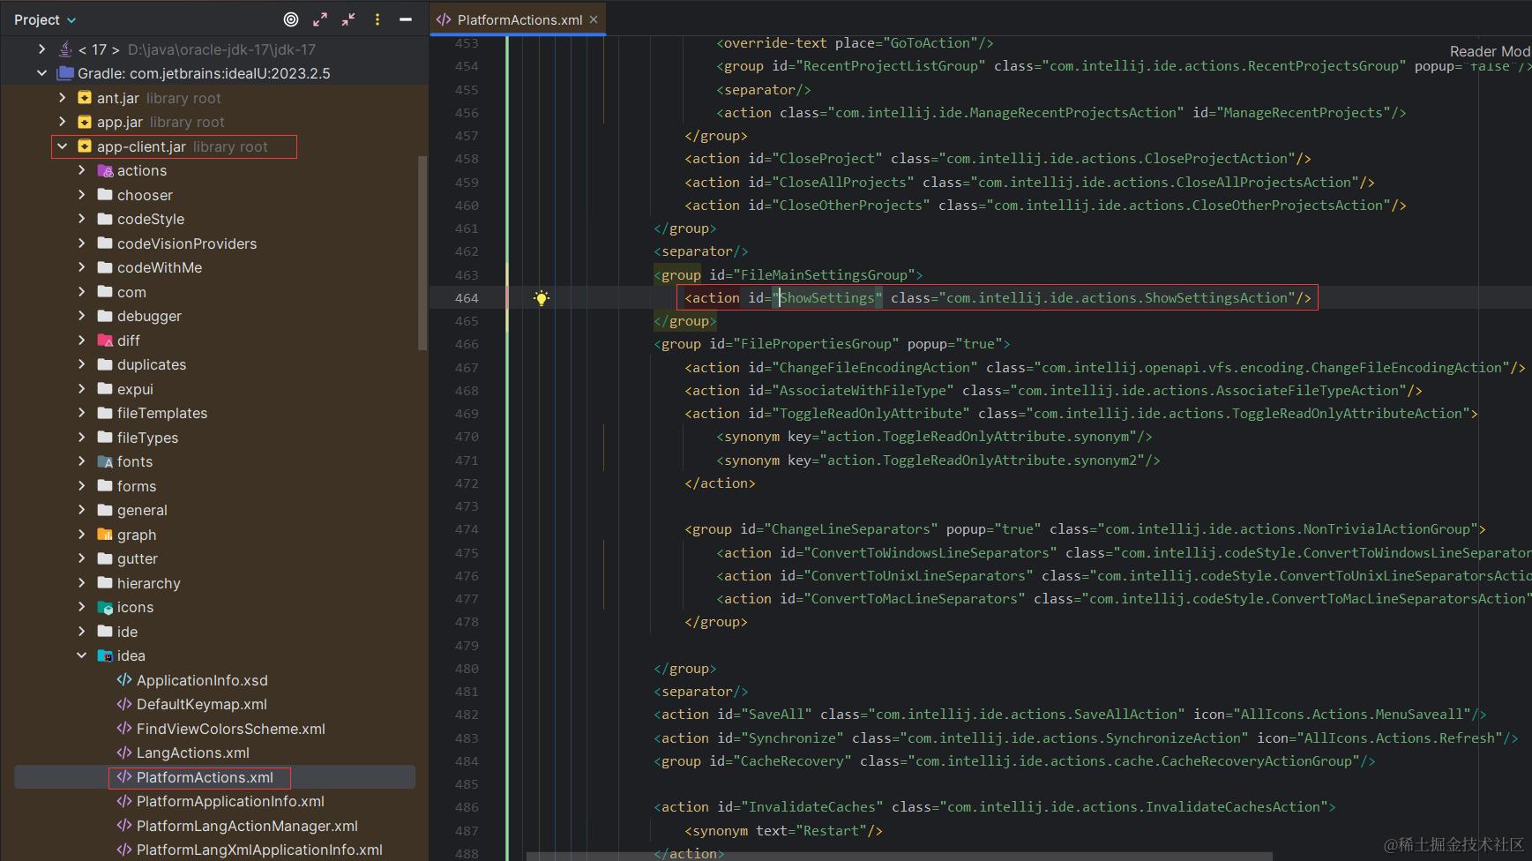This screenshot has height=861, width=1532.
Task: Click the Collapse All icon in Project toolbar
Action: pos(349,19)
